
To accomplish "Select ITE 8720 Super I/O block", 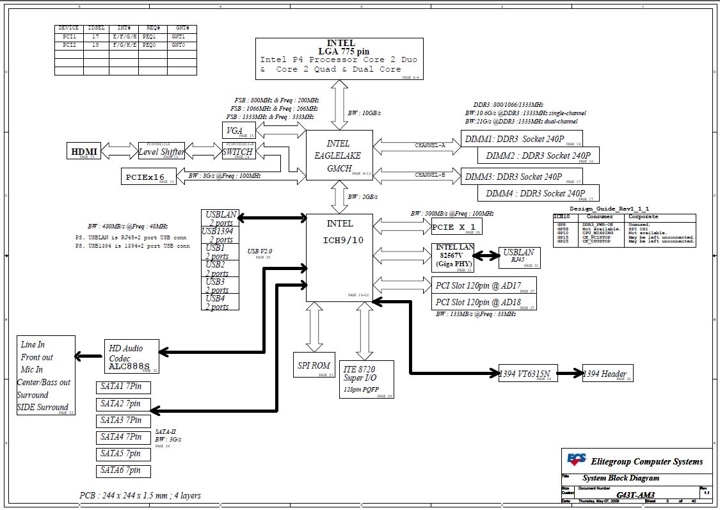I will (x=367, y=379).
